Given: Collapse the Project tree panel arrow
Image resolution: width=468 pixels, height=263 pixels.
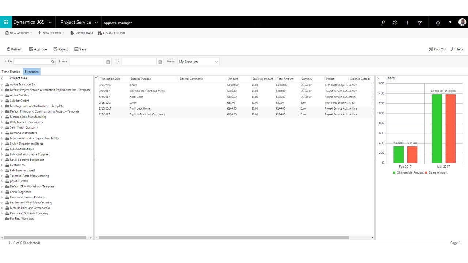Looking at the screenshot, I should tap(2, 78).
